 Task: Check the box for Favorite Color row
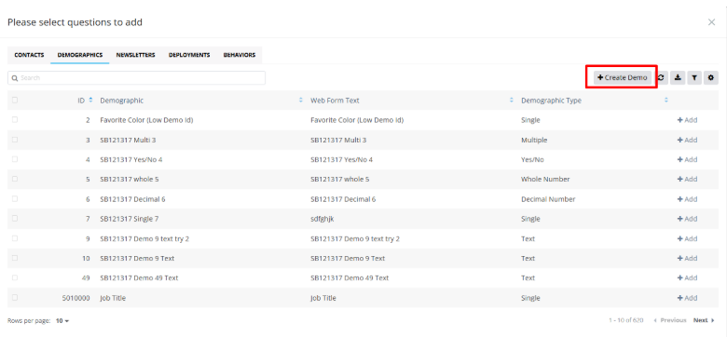pyautogui.click(x=15, y=119)
